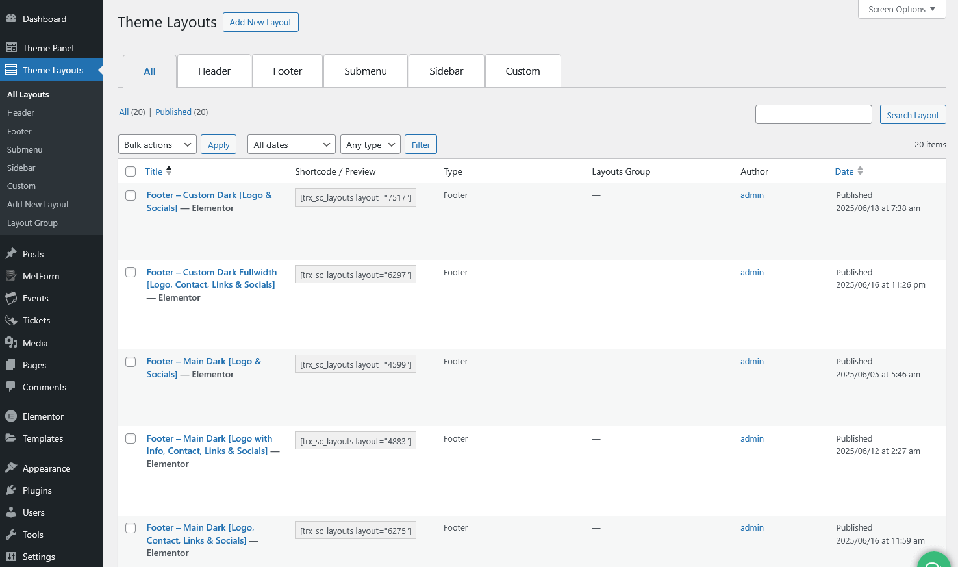Click the Plugins plug icon
The width and height of the screenshot is (958, 567).
click(11, 490)
